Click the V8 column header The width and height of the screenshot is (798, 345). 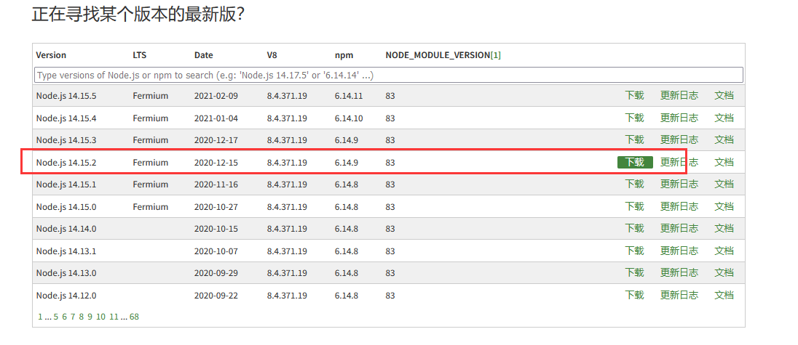tap(272, 55)
